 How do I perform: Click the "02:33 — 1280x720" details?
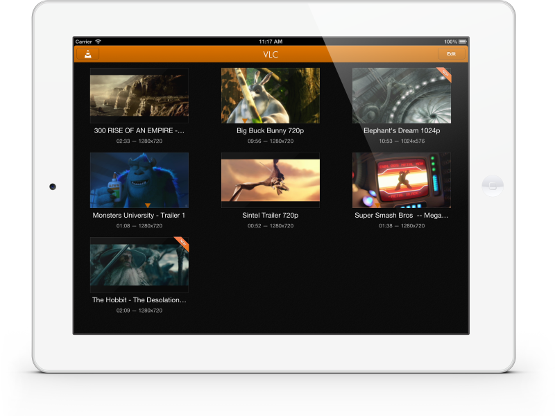[139, 141]
